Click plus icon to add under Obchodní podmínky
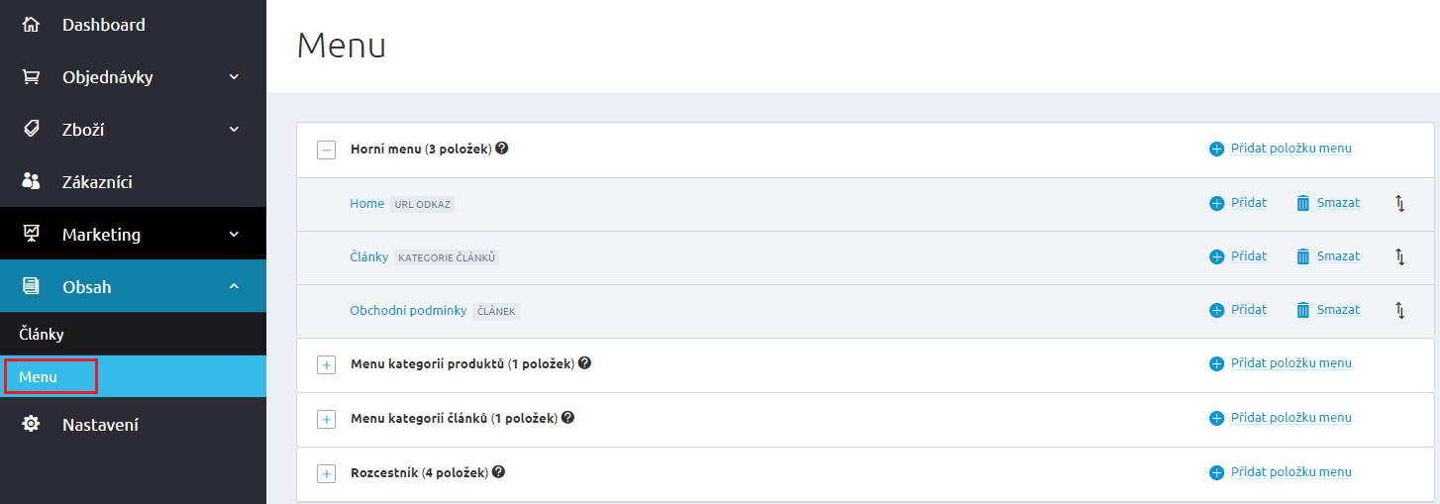Screen dimensions: 1440x504 [x=1217, y=310]
